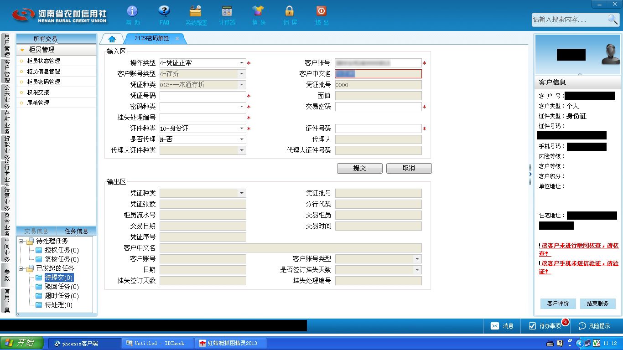Open 待办事项 to-do list
623x350 pixels.
[545, 326]
